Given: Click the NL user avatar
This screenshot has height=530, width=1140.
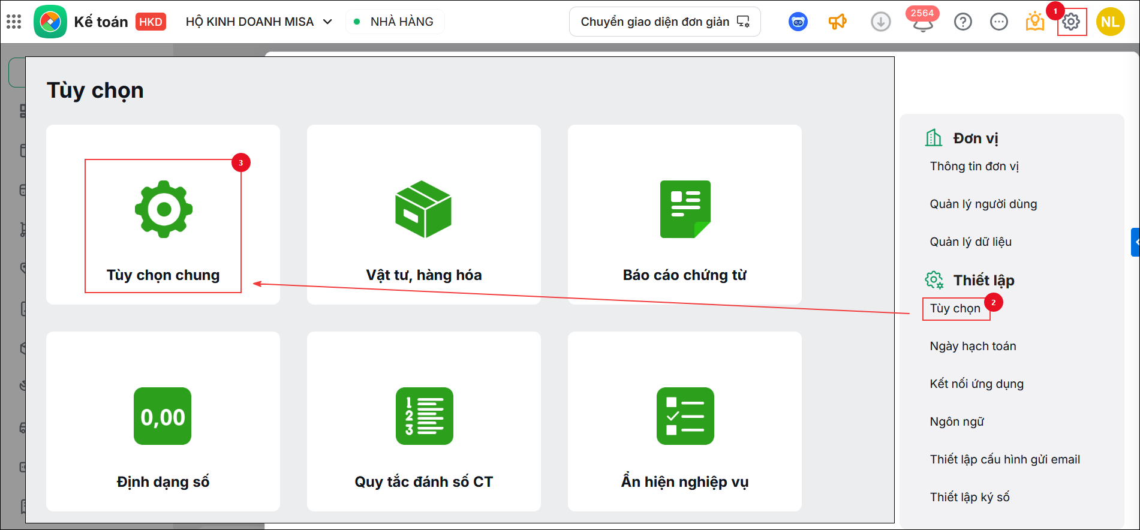Looking at the screenshot, I should (1110, 22).
